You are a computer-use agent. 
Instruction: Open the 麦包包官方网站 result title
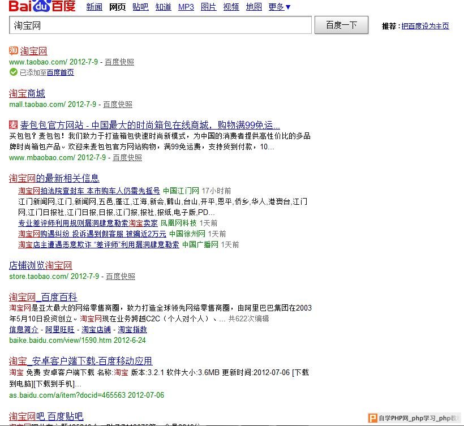[x=150, y=125]
